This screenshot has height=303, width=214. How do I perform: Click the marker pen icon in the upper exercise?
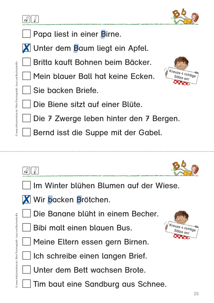pyautogui.click(x=35, y=19)
